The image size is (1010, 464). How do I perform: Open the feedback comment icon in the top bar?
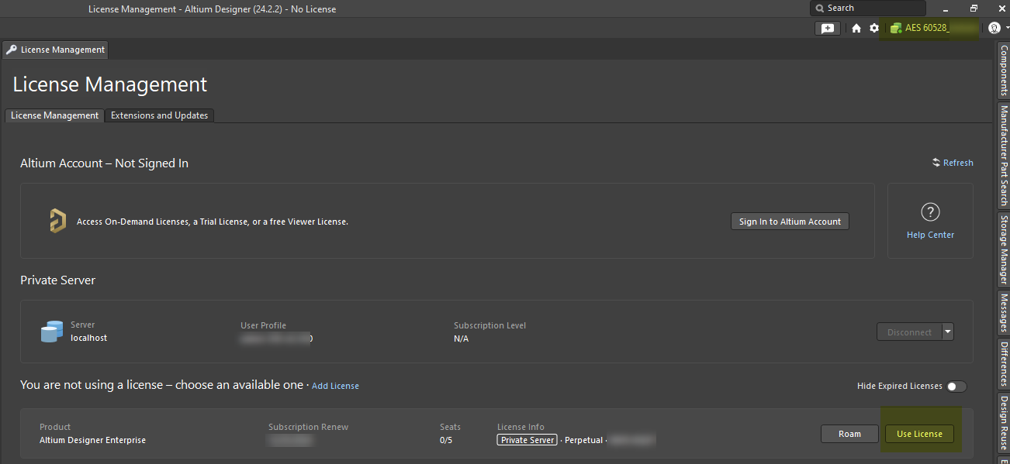[x=828, y=28]
